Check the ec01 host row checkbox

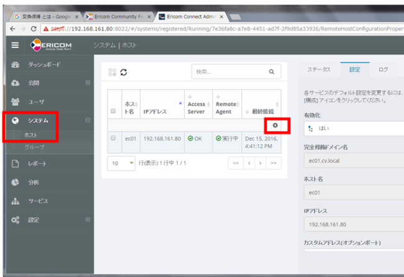click(x=113, y=138)
